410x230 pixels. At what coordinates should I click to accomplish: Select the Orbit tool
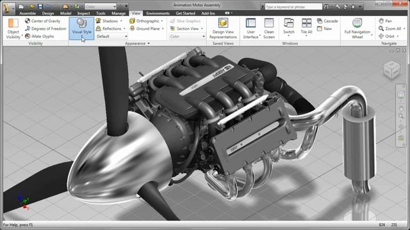point(386,36)
